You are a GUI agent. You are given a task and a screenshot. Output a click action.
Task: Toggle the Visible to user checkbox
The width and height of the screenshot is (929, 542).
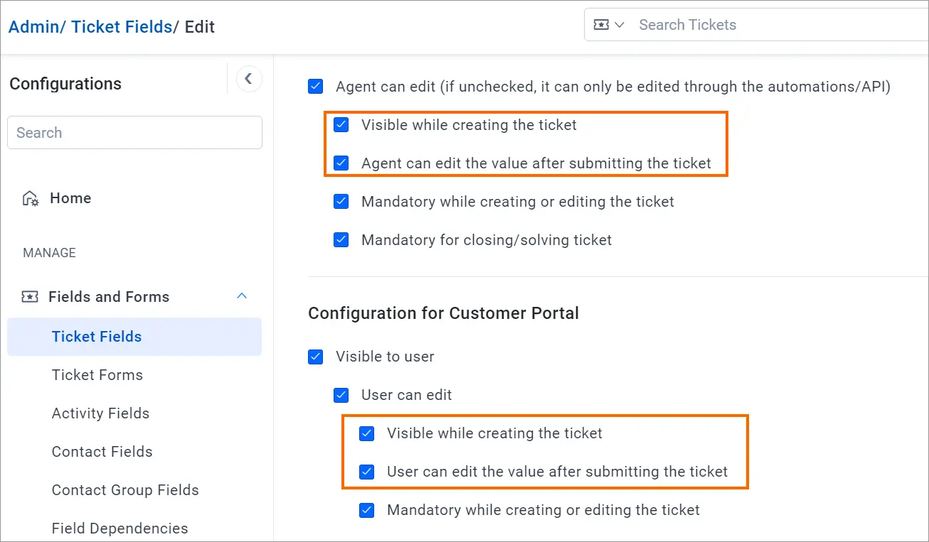(316, 357)
